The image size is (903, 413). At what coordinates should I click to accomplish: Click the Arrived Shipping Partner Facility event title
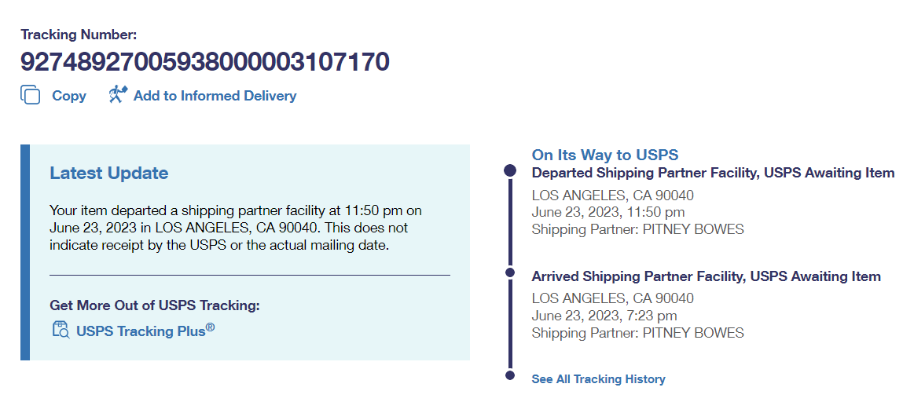(x=706, y=276)
